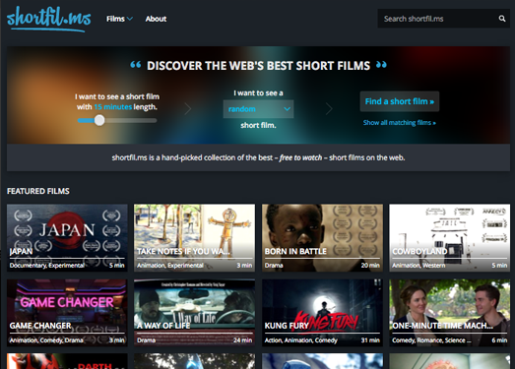Open the One-Minute Time Mach... film
515x369 pixels.
pyautogui.click(x=450, y=313)
